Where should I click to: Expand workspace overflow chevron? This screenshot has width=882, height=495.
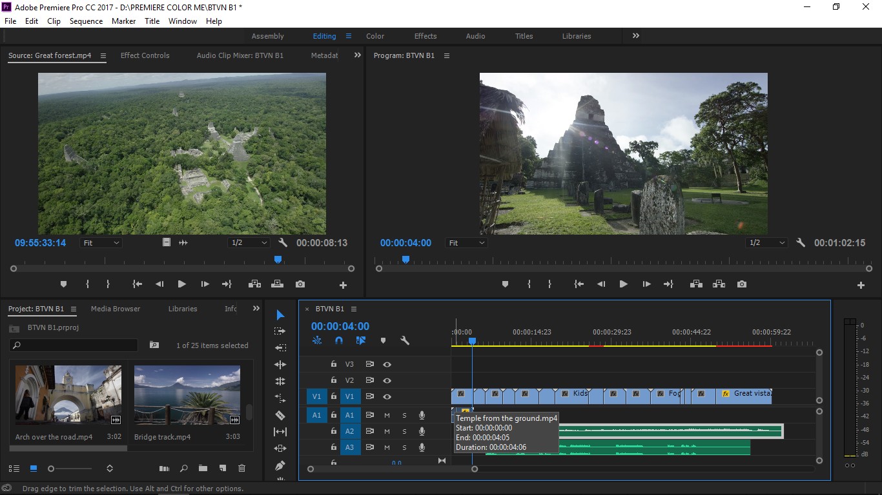click(635, 36)
